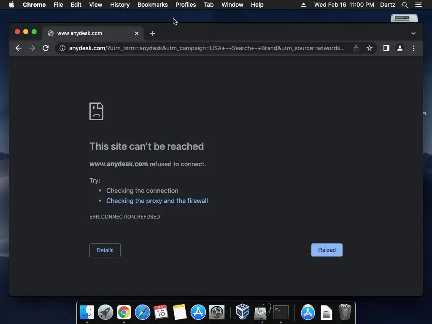Open Launchpad rocket icon in Dock
Viewport: 432px width, 324px height.
pyautogui.click(x=105, y=313)
